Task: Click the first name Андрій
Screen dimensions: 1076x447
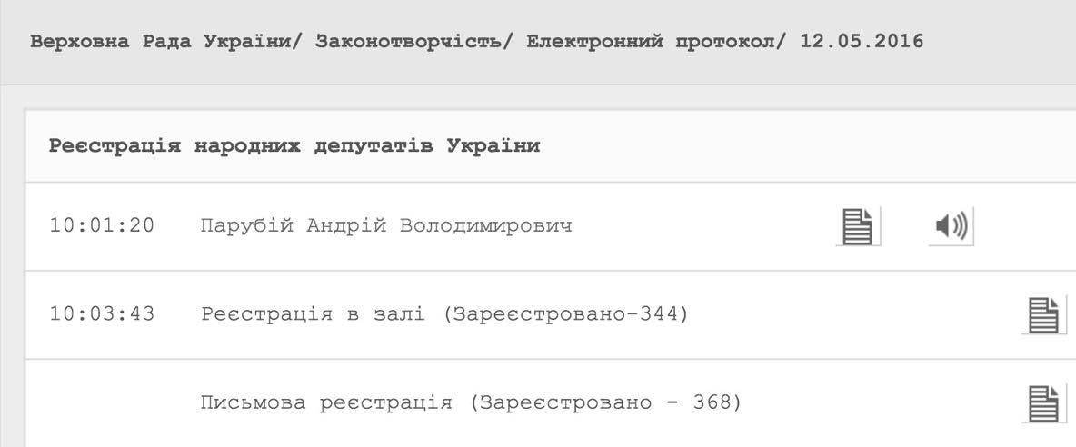Action: (346, 226)
